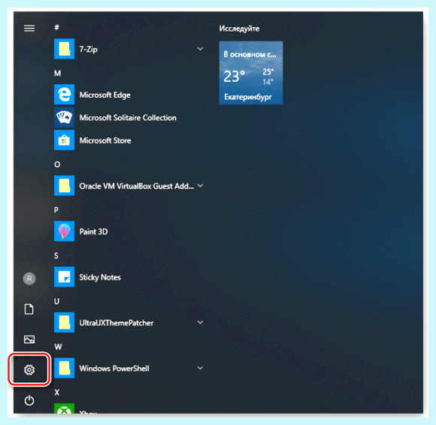Image resolution: width=436 pixels, height=425 pixels.
Task: Expand the Oracle VM VirtualBox Guest Additions chevron
Action: [200, 185]
